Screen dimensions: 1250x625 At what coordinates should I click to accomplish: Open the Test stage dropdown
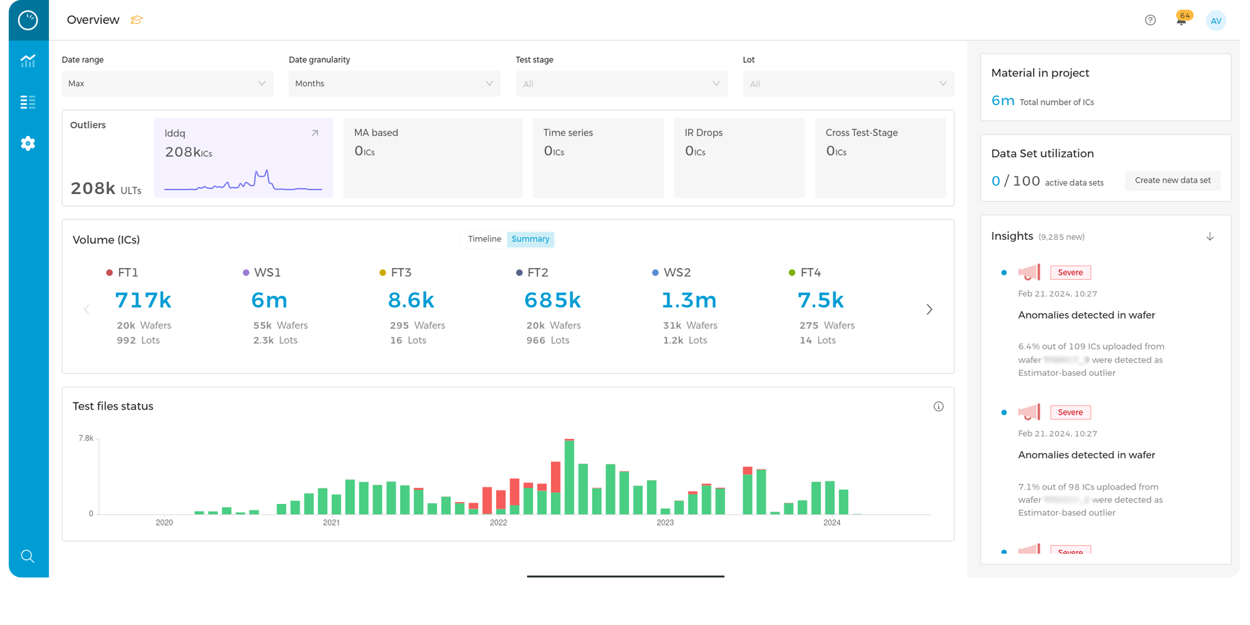tap(621, 83)
